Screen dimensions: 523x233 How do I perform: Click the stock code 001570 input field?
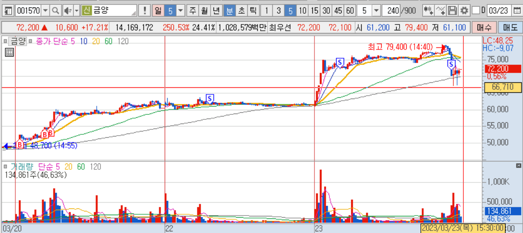[x=28, y=10]
